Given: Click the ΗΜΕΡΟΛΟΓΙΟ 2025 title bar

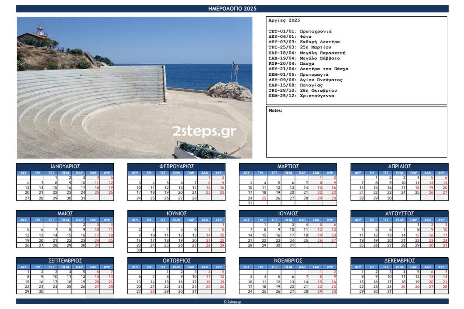Looking at the screenshot, I should coord(232,9).
